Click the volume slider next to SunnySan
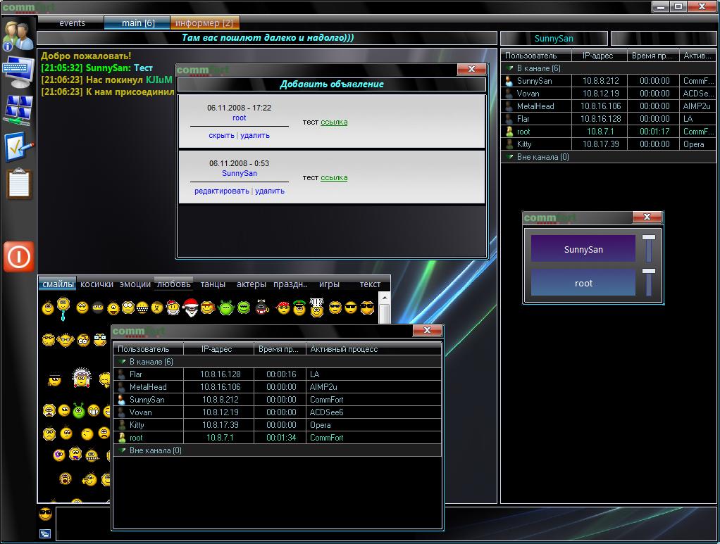 [x=648, y=248]
